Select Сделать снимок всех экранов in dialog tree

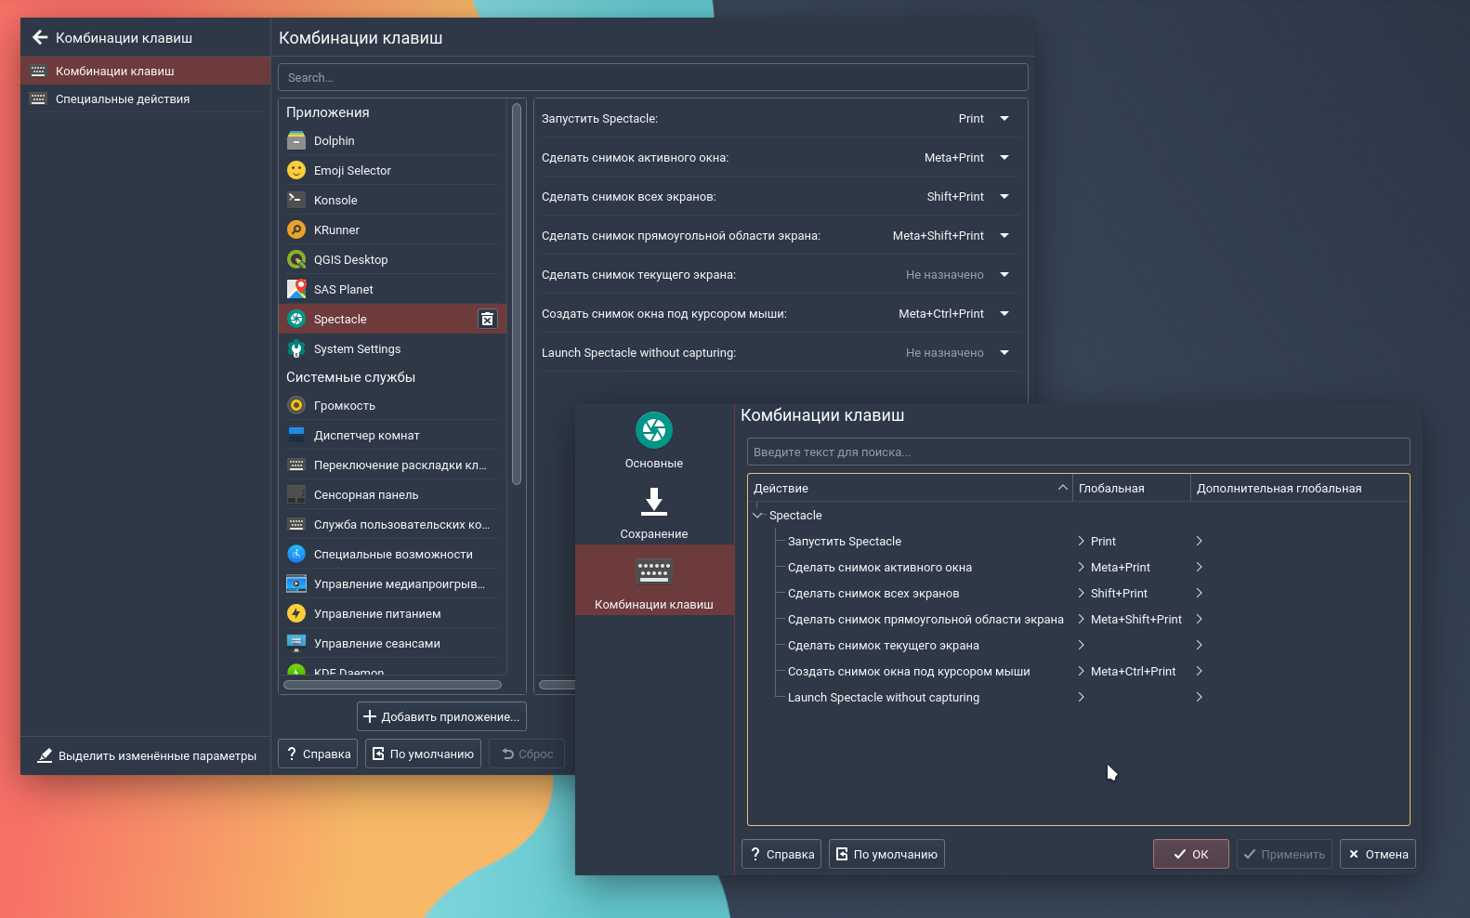pyautogui.click(x=873, y=593)
